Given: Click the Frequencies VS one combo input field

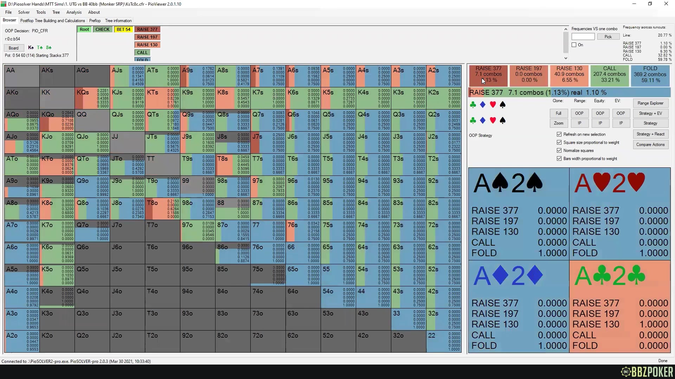Looking at the screenshot, I should [x=583, y=36].
